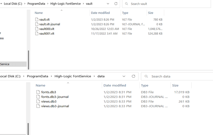
Task: Open address history dropdown in vault window
Action: pyautogui.click(x=108, y=4)
